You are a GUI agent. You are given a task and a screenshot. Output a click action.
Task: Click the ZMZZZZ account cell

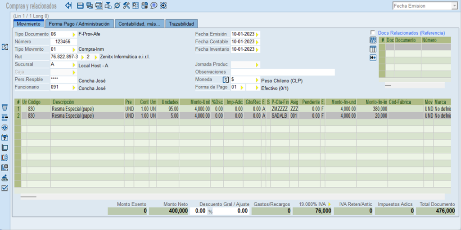pos(280,109)
